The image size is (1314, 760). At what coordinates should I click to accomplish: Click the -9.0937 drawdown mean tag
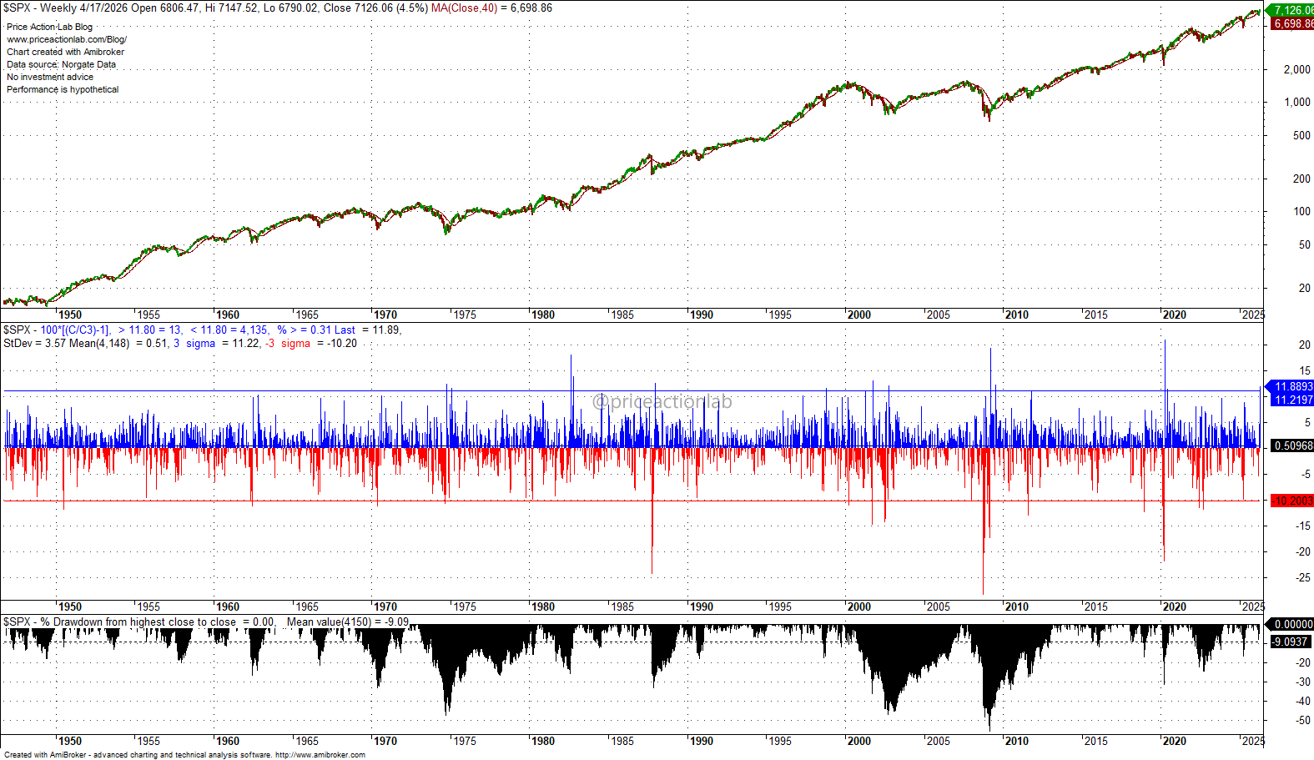(x=1291, y=642)
